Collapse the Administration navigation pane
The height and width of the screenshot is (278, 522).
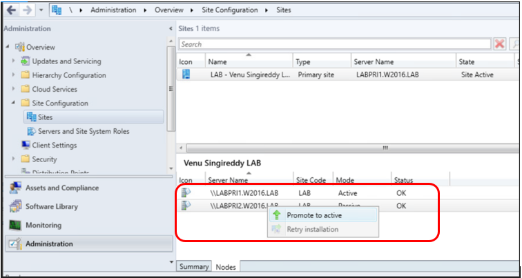click(171, 28)
